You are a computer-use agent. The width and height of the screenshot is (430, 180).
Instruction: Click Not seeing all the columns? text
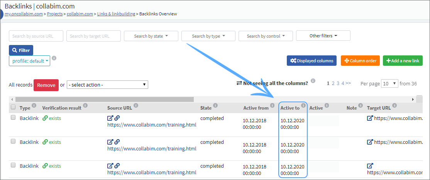click(x=276, y=83)
